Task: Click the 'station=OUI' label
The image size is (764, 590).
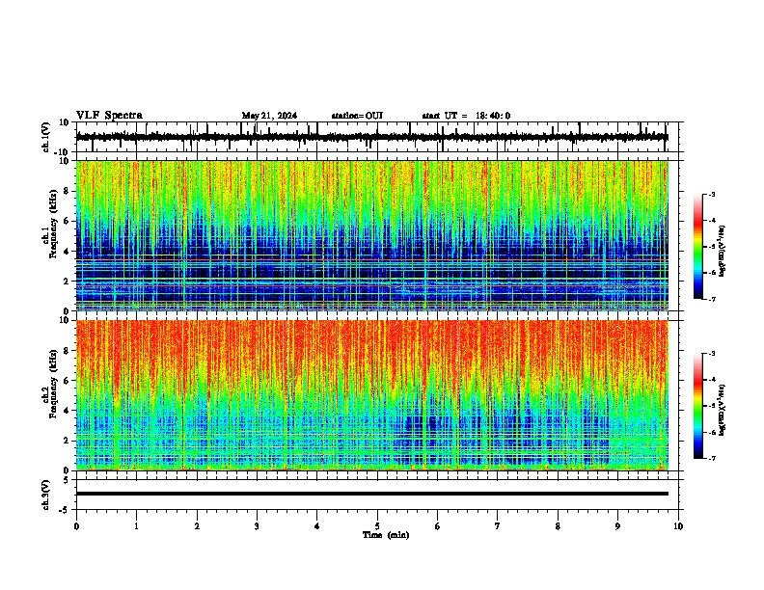Action: [x=357, y=116]
